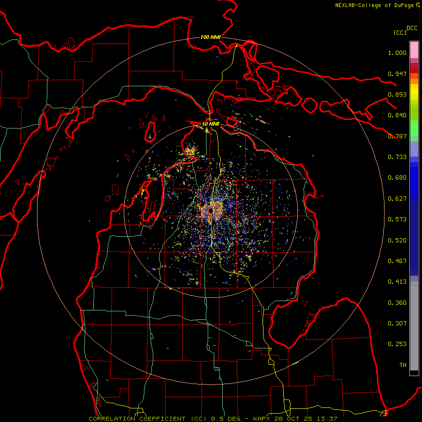Pick the lavender color bar segment
The width and height of the screenshot is (422, 422).
414,149
